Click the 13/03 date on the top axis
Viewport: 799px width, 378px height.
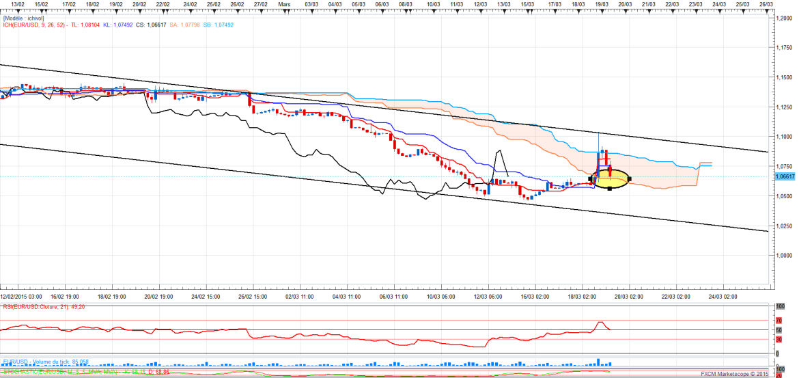point(503,3)
